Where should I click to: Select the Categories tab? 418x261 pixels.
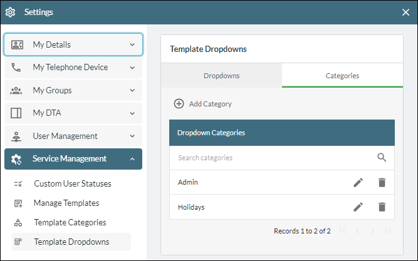tap(342, 76)
